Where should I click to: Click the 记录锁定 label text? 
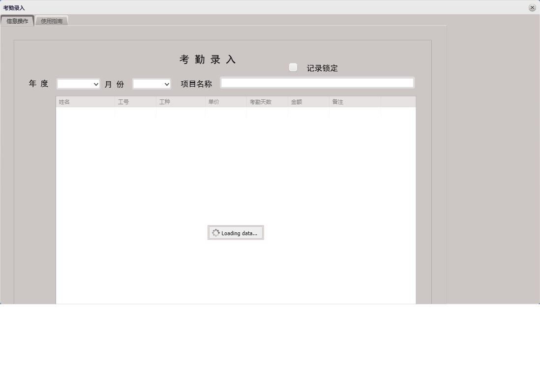click(322, 68)
